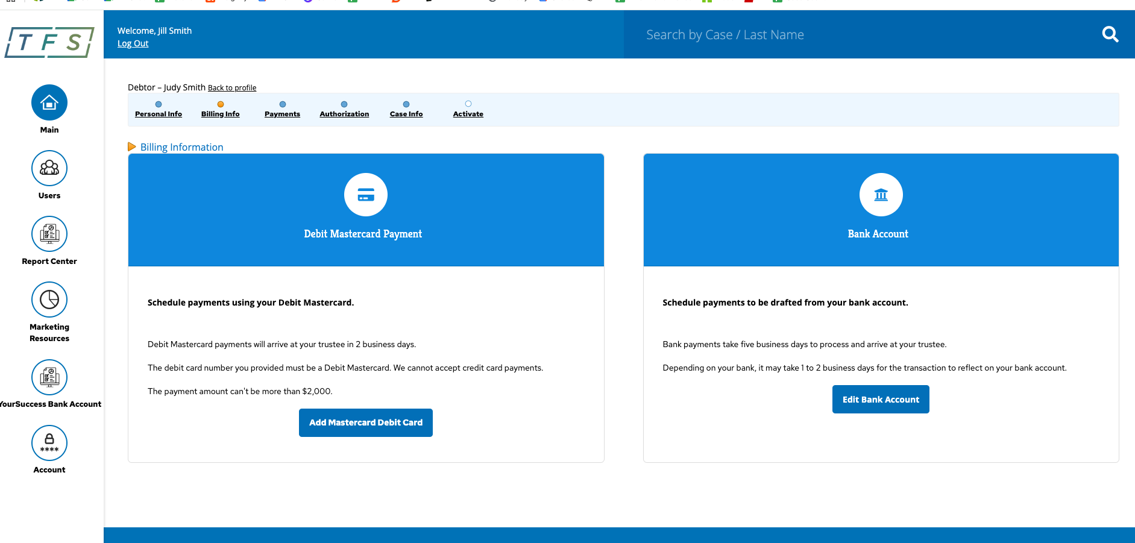Select the Case Info step dot

coord(406,104)
